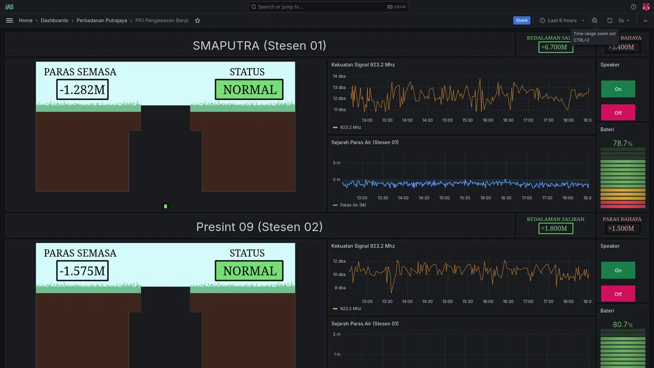This screenshot has height=368, width=654.
Task: Refresh the dashboard with refresh icon
Action: (610, 20)
